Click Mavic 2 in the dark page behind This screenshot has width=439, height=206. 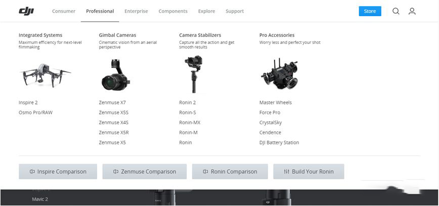tap(40, 199)
